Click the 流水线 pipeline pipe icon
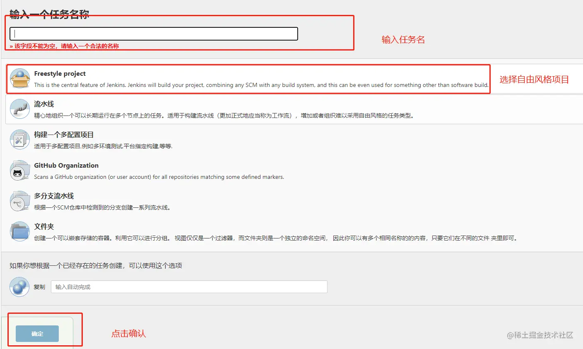Image resolution: width=583 pixels, height=349 pixels. click(20, 109)
